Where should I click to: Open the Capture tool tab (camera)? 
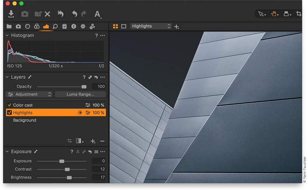18,26
